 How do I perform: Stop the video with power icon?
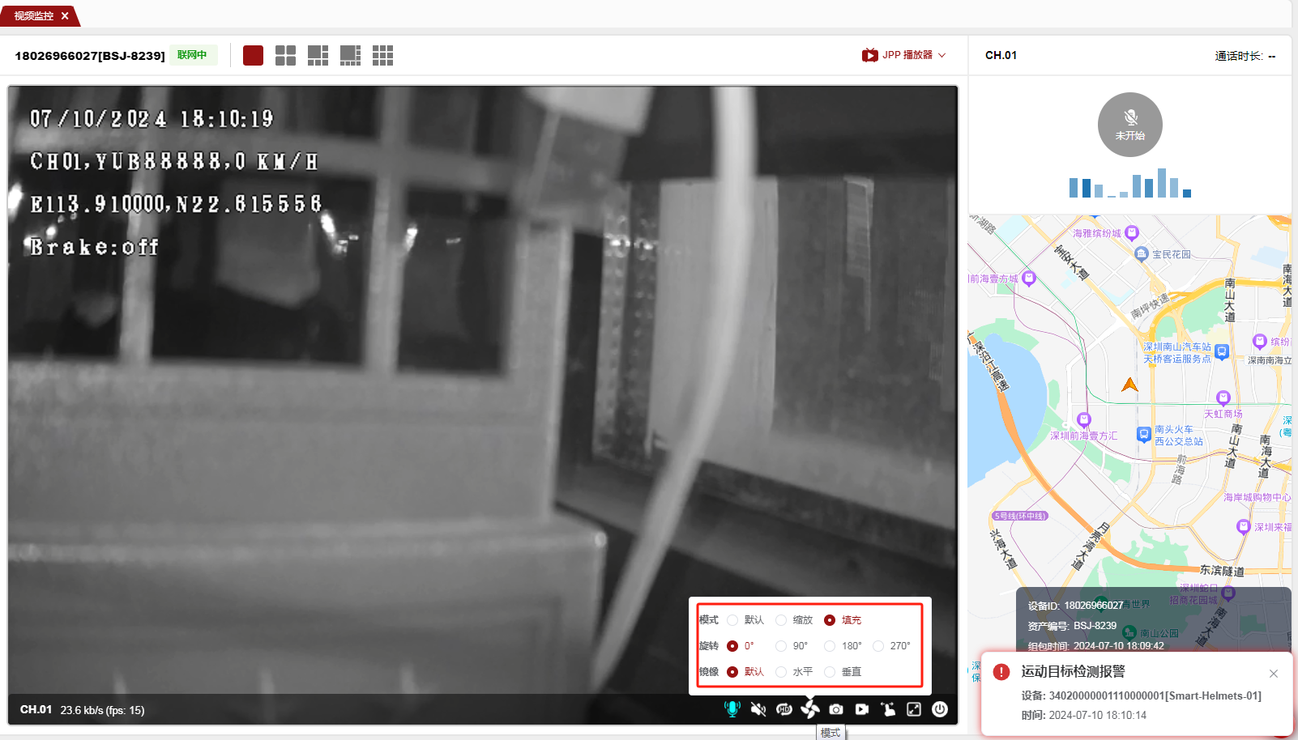[x=940, y=709]
